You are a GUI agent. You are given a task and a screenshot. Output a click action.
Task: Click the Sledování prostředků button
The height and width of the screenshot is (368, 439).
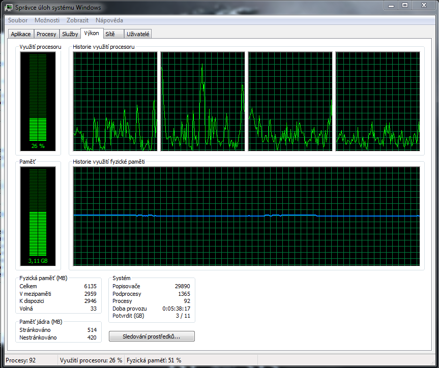(x=152, y=336)
